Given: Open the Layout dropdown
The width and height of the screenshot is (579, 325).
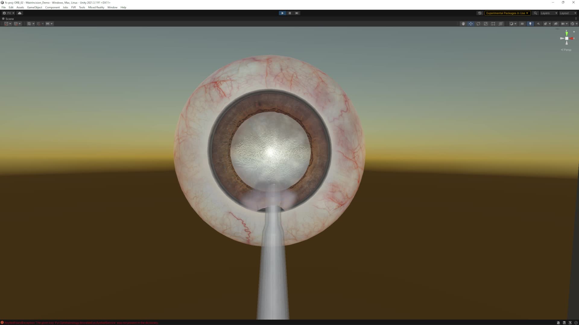Looking at the screenshot, I should click(568, 13).
